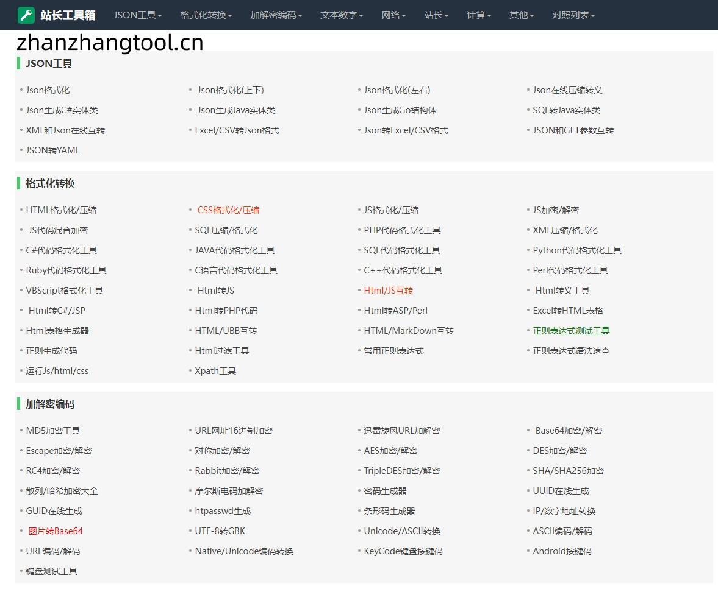Image resolution: width=718 pixels, height=589 pixels.
Task: Open JS加密/解密 link
Action: click(x=556, y=210)
